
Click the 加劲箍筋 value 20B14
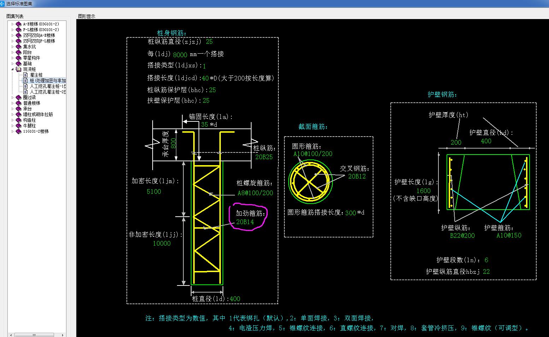[x=245, y=222]
